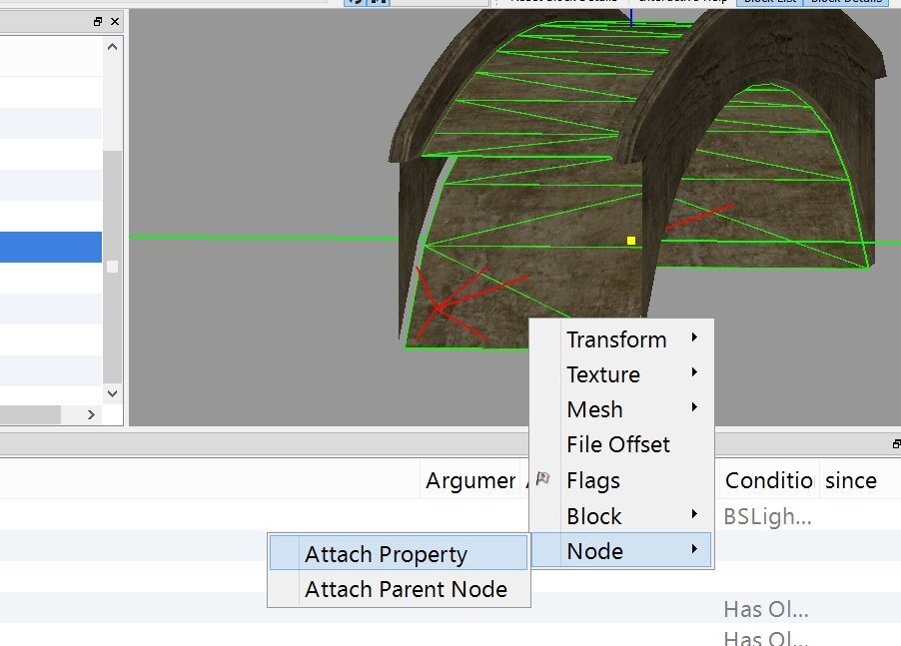Click the block list scroll-down arrow
901x646 pixels.
[x=112, y=394]
